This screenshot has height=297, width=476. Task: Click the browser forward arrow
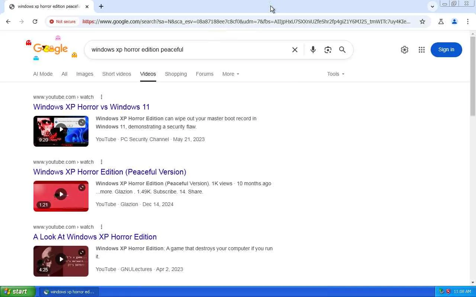pos(22,22)
